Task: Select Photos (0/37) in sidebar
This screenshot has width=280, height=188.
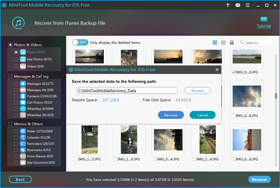Action: pos(36,52)
